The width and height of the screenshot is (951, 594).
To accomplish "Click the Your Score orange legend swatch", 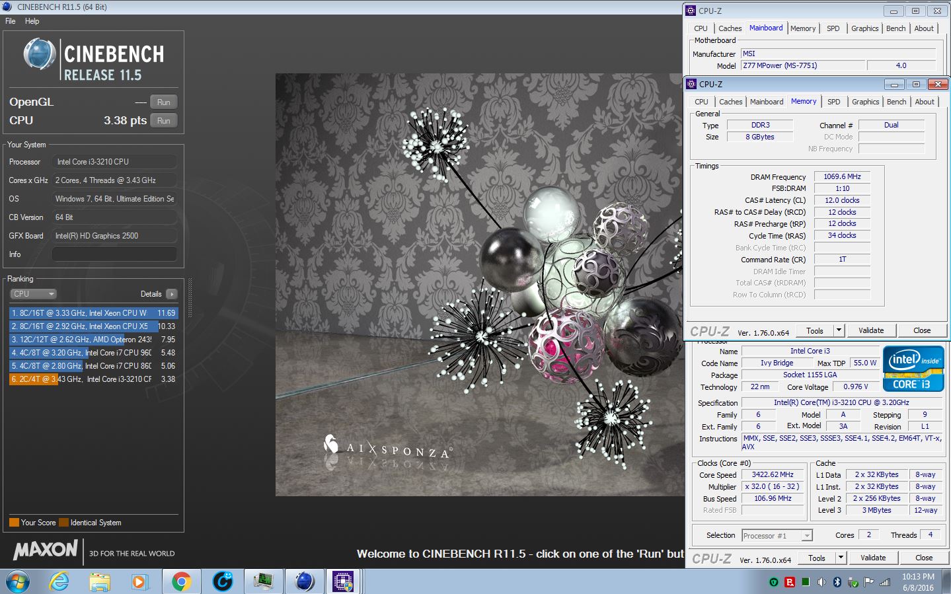I will 14,523.
